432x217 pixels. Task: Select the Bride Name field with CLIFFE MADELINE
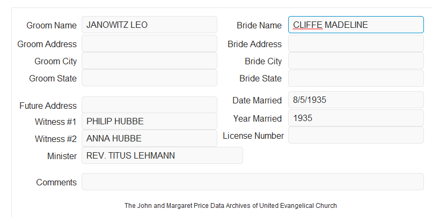[356, 25]
